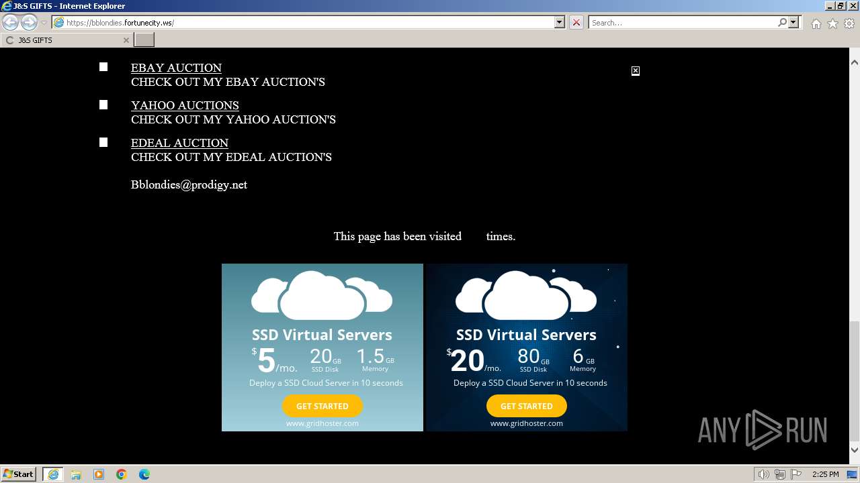Stop loading with the red X button
Viewport: 860px width, 483px height.
(576, 23)
